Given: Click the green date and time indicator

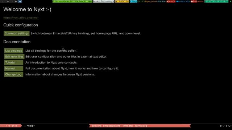Looking at the screenshot, I should pos(216,1).
